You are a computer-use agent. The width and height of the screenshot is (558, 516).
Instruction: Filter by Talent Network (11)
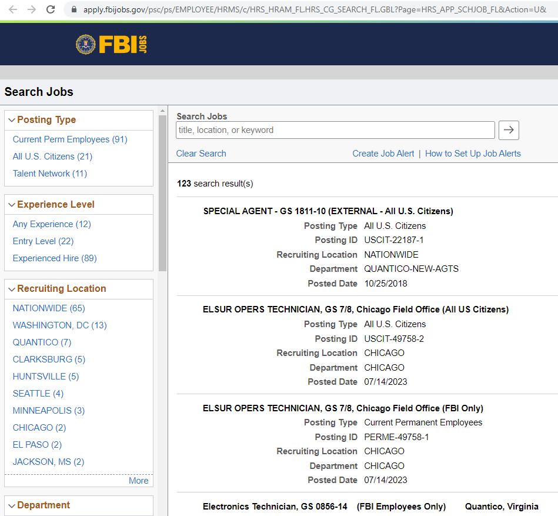(x=50, y=174)
